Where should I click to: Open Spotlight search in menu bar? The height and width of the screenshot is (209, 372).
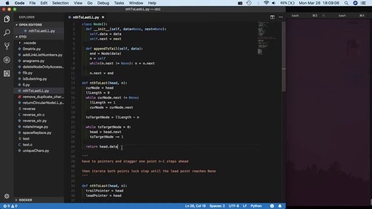tap(346, 3)
